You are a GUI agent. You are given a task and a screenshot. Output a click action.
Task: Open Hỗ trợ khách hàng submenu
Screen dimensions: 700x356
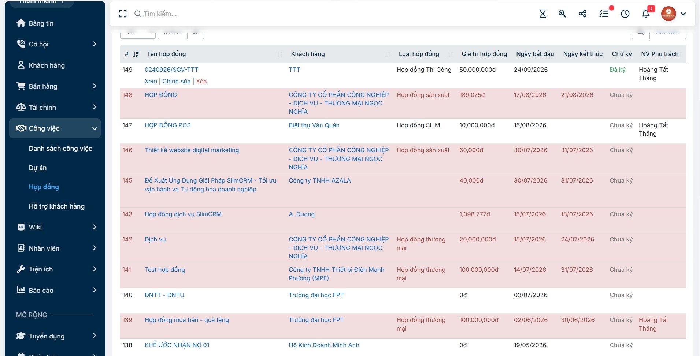click(x=57, y=206)
